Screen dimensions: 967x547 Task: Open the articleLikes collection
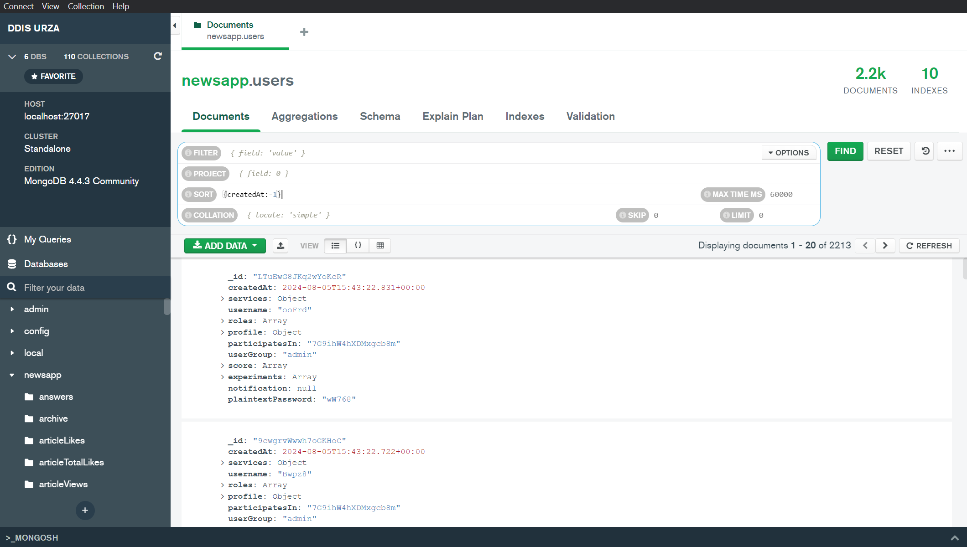(62, 440)
